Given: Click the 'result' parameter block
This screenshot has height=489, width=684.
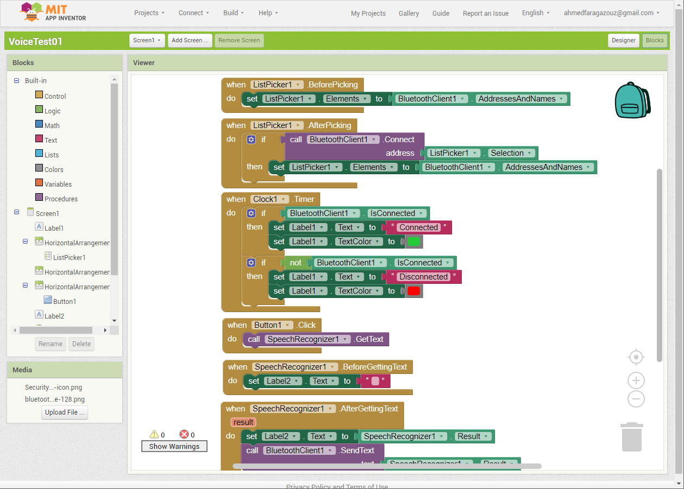Looking at the screenshot, I should pos(243,422).
